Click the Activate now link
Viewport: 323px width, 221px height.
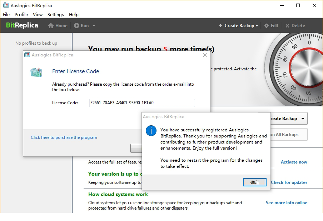pos(294,162)
